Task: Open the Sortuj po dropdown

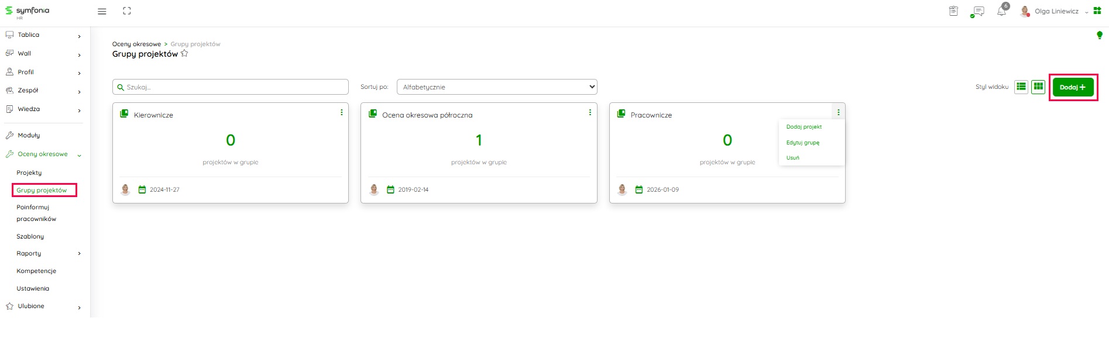Action: pos(496,87)
